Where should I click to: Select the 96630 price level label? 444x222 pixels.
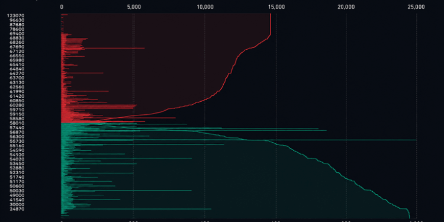(x=17, y=20)
